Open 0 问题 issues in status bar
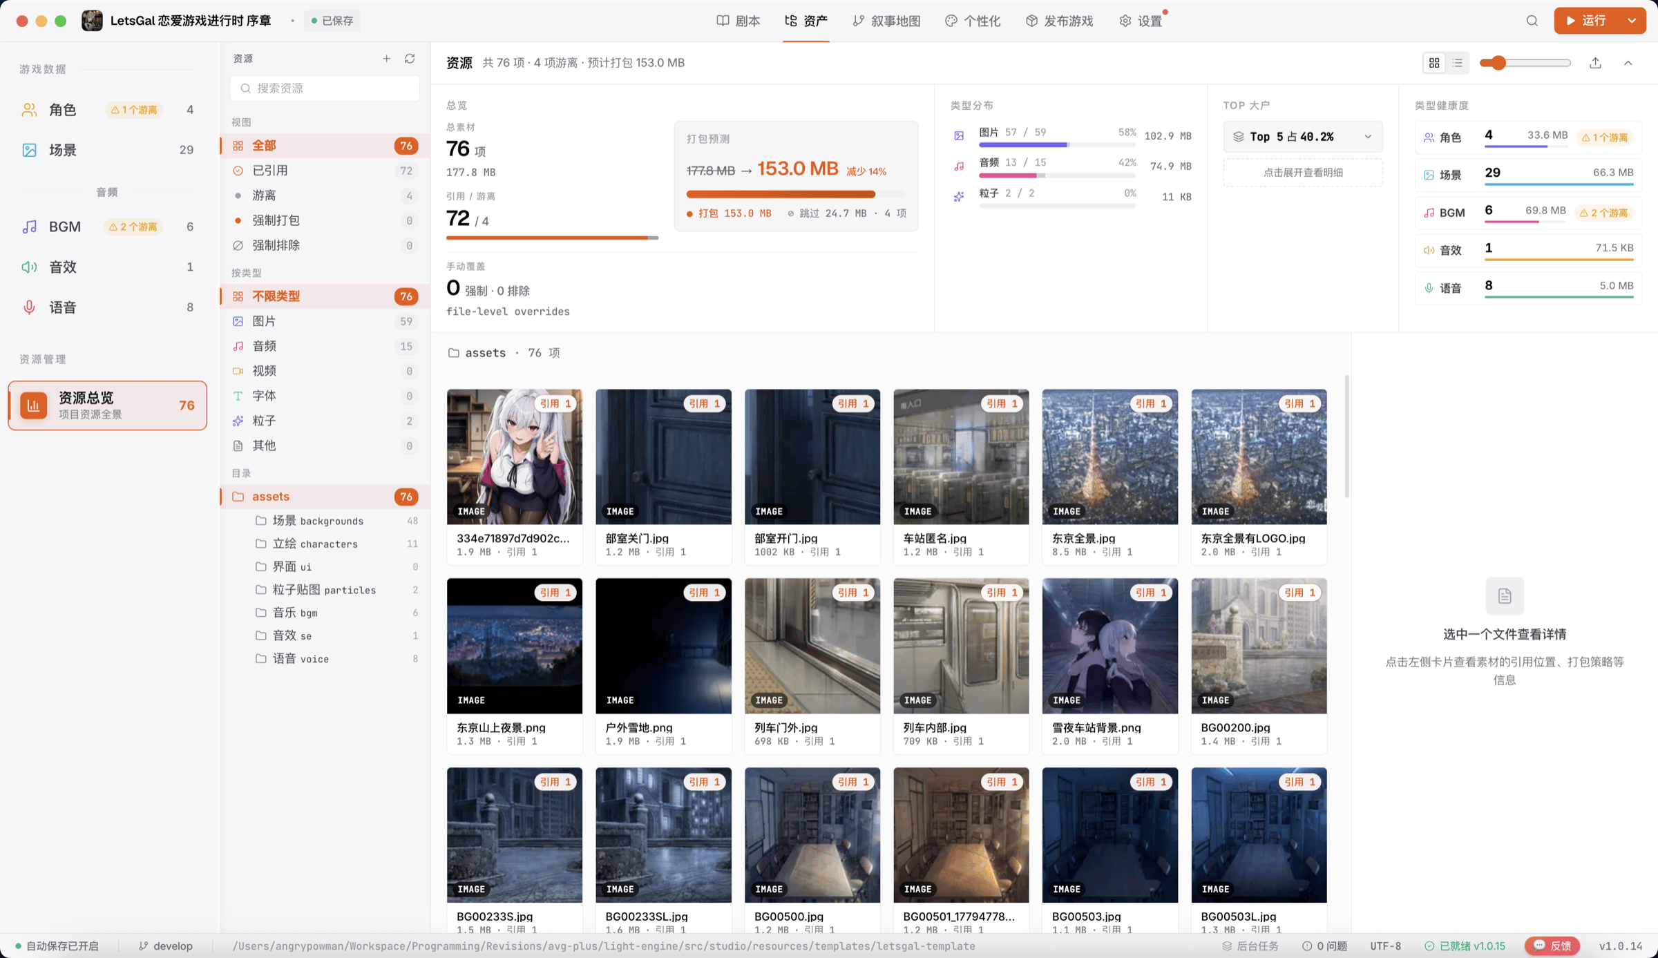This screenshot has width=1658, height=958. pyautogui.click(x=1324, y=946)
